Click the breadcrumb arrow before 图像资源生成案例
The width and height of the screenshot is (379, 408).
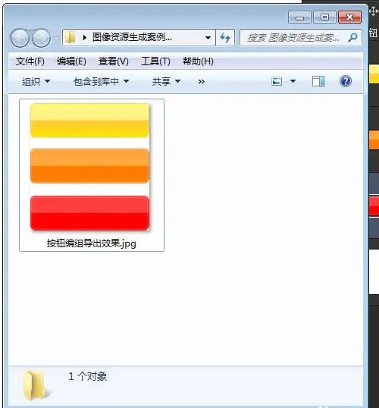[x=85, y=38]
